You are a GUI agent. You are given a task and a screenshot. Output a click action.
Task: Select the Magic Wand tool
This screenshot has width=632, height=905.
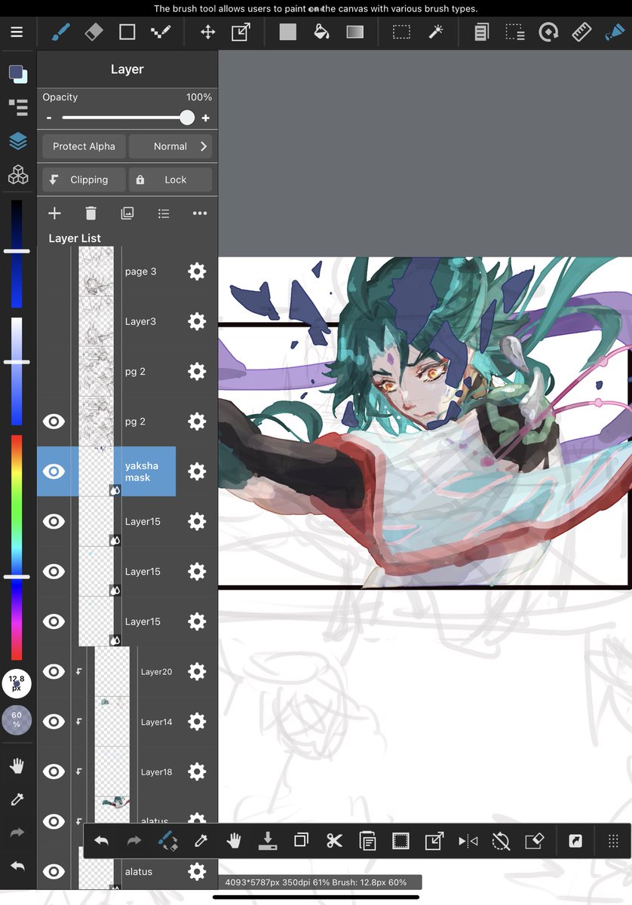pyautogui.click(x=435, y=32)
